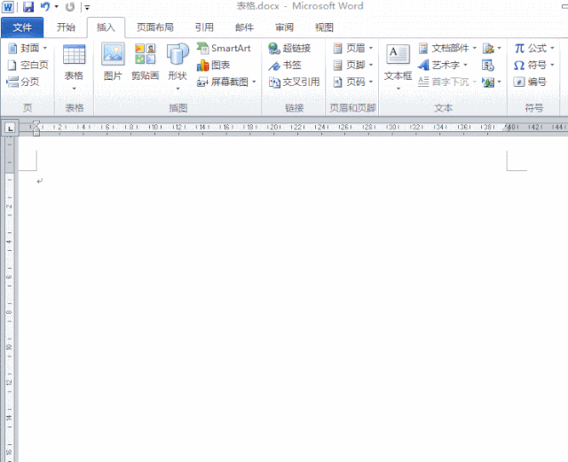This screenshot has width=568, height=462.
Task: Insert a Picture (图片)
Action: click(x=113, y=61)
